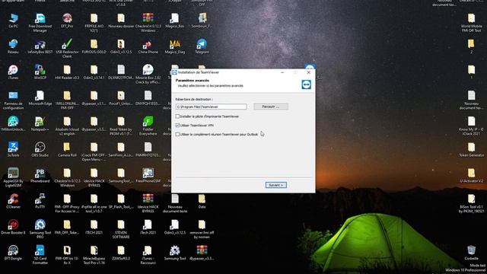Select the USB Redirector Client icon

coord(67,49)
